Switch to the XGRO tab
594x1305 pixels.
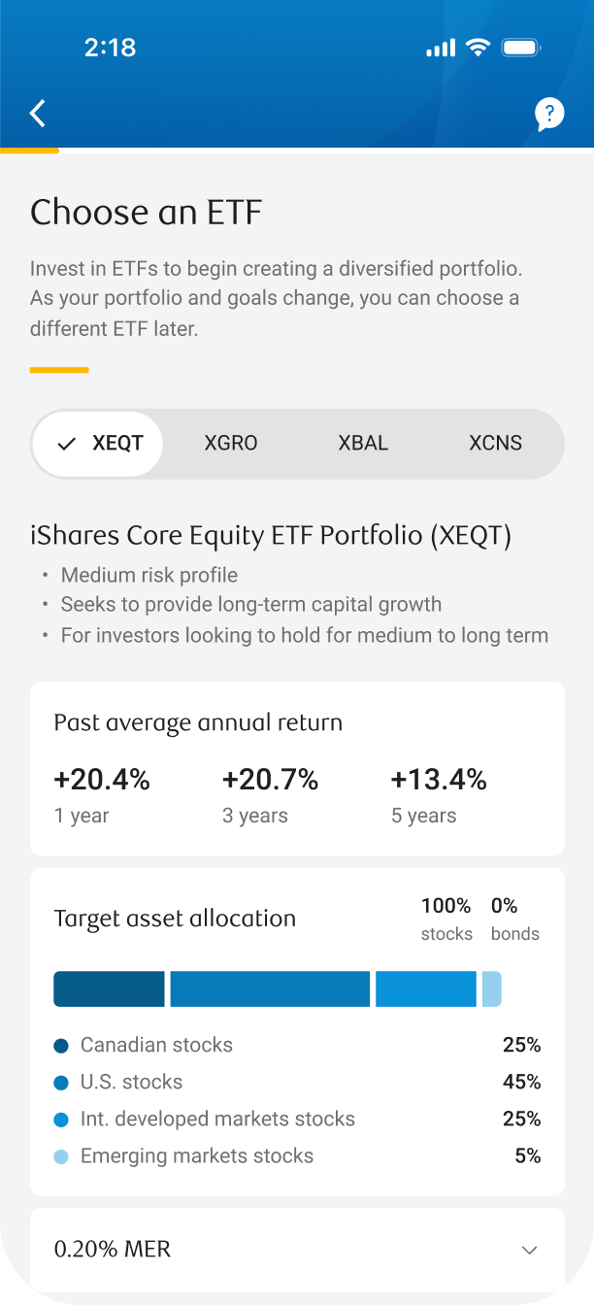click(231, 443)
